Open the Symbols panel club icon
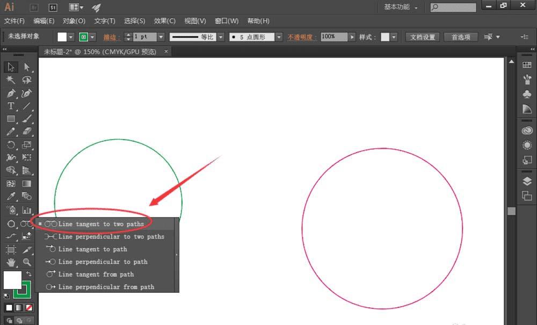 (527, 94)
